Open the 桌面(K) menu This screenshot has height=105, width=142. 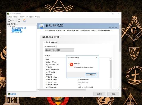22,17
